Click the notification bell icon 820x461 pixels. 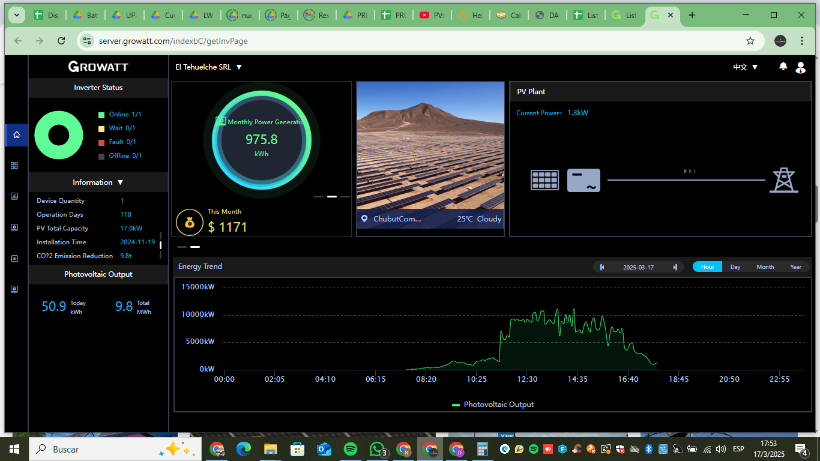tap(783, 67)
